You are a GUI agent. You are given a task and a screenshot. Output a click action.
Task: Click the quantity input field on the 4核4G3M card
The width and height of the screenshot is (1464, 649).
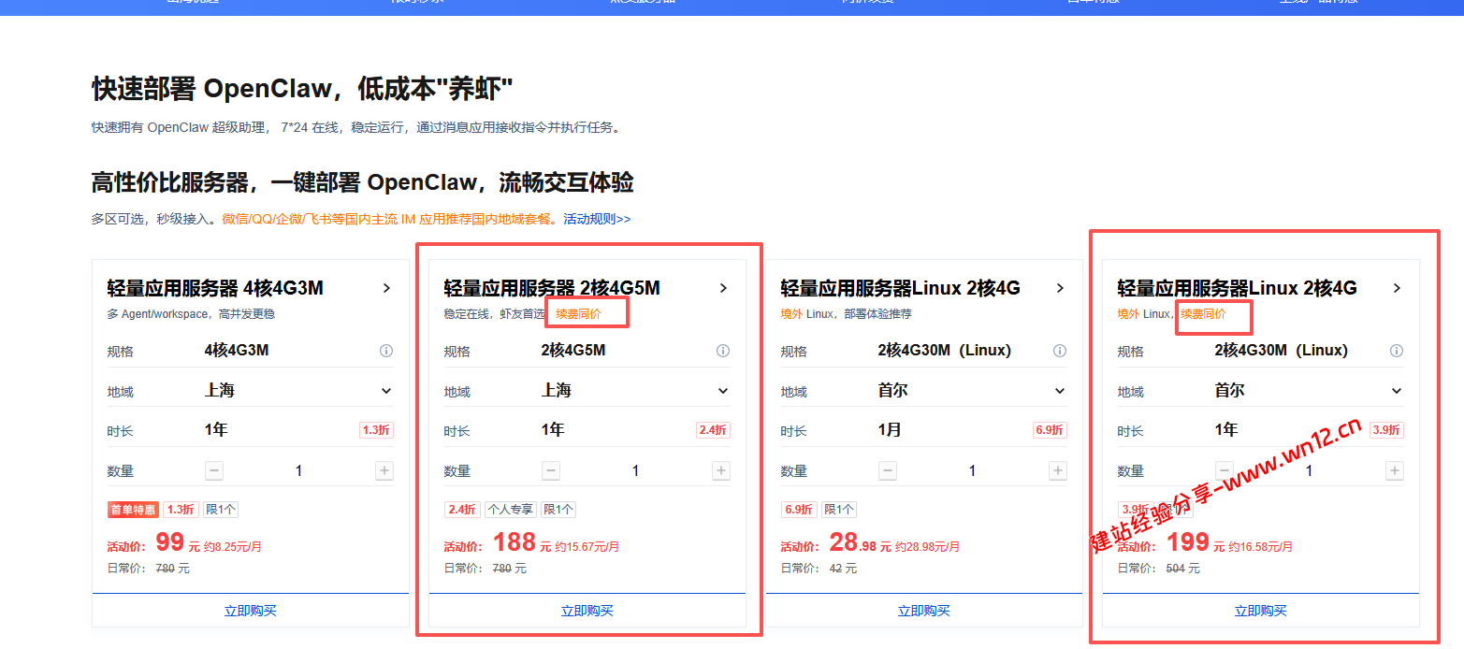tap(298, 470)
